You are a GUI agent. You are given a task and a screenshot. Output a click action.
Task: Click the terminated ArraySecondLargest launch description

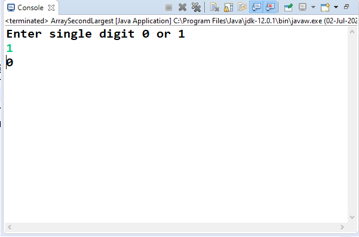pos(181,21)
